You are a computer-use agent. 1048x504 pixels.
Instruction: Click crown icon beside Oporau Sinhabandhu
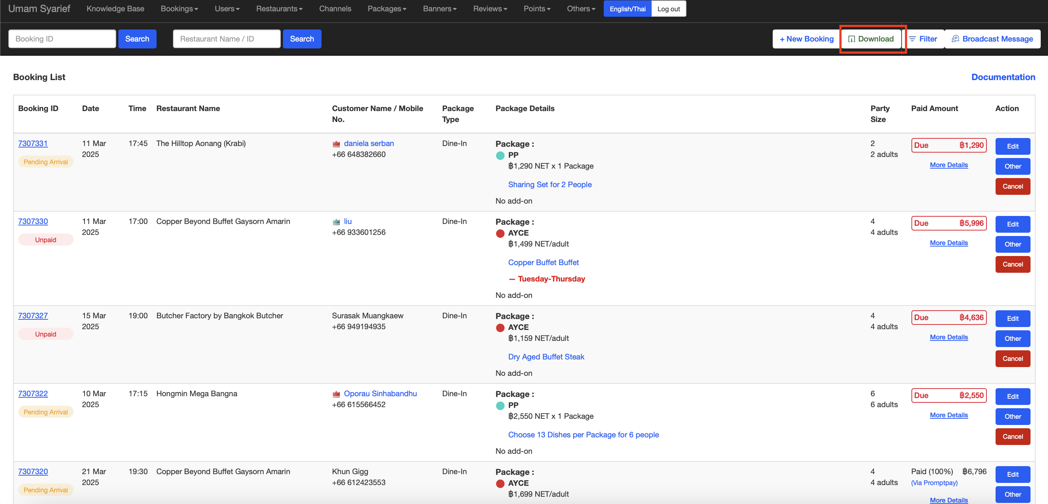click(x=336, y=394)
